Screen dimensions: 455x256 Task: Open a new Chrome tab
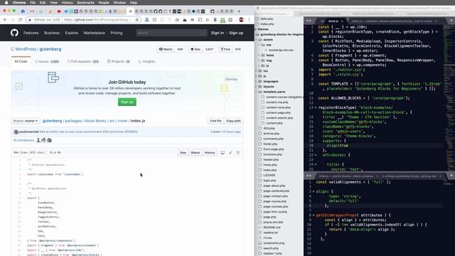pyautogui.click(x=239, y=11)
